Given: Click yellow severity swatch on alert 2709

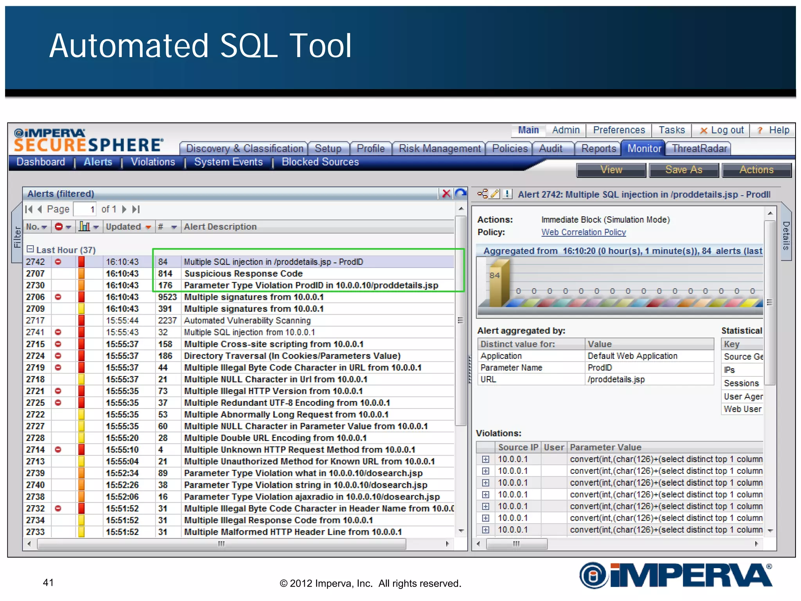Looking at the screenshot, I should [x=81, y=309].
